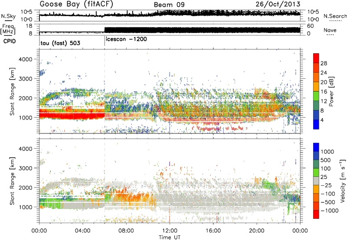Click the '12:00' time axis tick

point(170,231)
